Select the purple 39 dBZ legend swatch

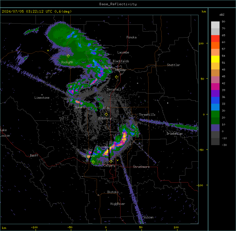[215, 94]
